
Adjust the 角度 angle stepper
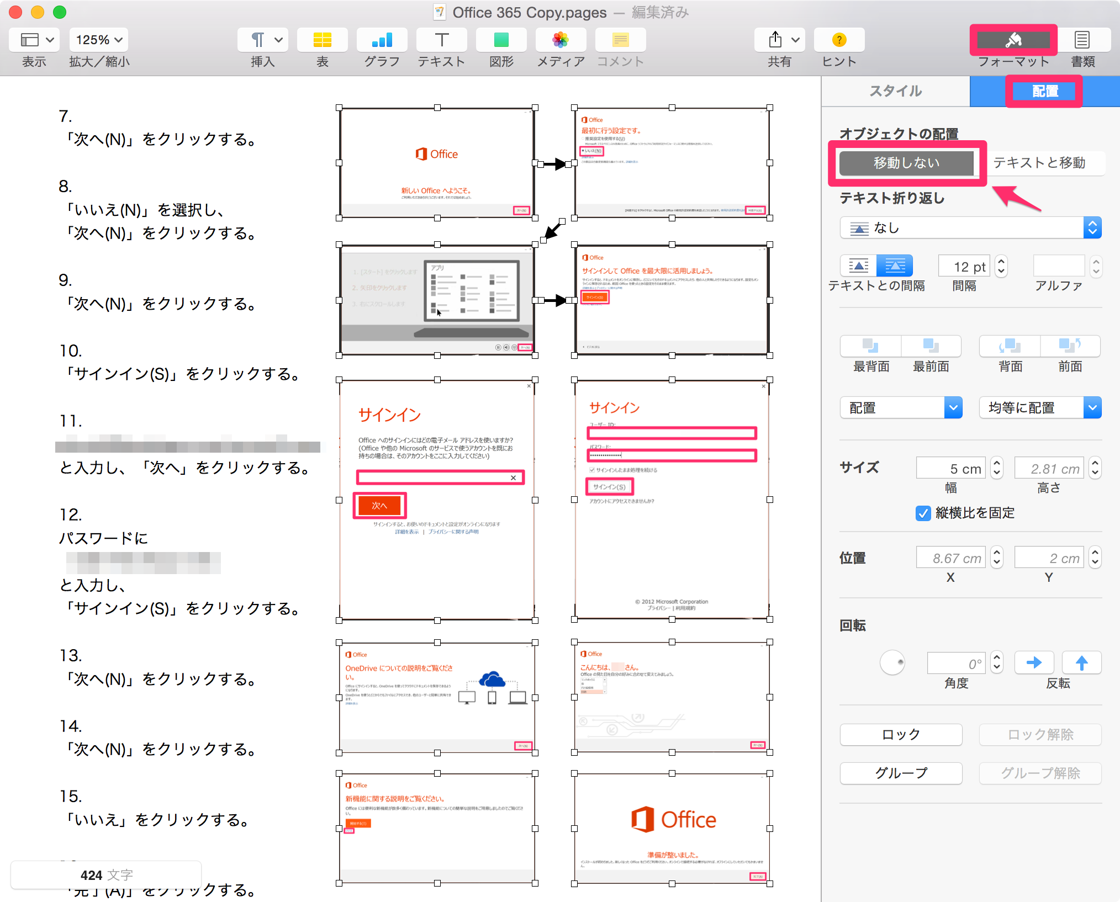[996, 662]
